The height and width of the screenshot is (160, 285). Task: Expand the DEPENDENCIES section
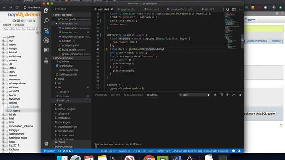point(71,147)
